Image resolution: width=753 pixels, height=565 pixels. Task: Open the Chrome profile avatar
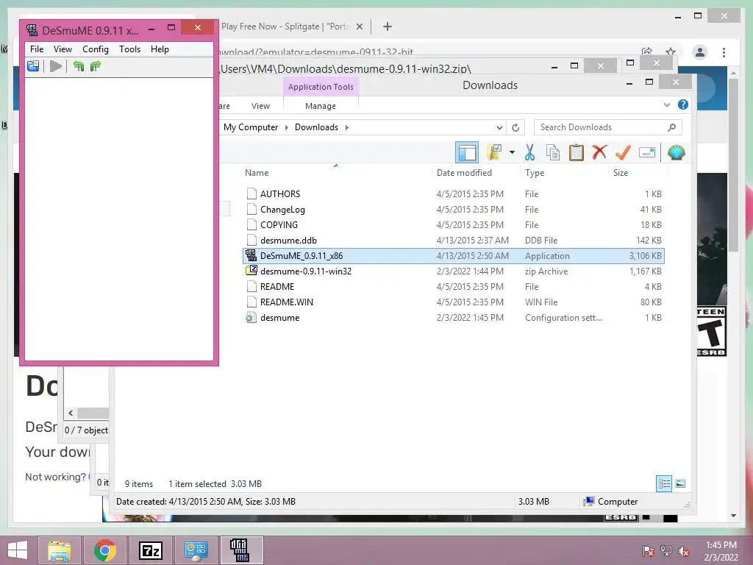(700, 52)
